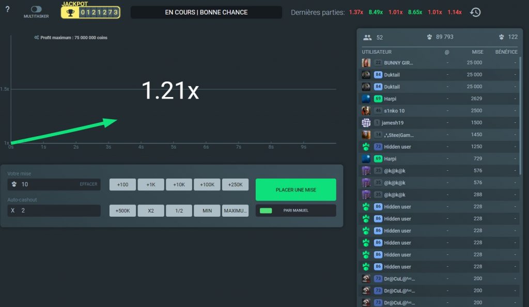Open game history clock icon
Screen dimensions: 529x307
(475, 12)
